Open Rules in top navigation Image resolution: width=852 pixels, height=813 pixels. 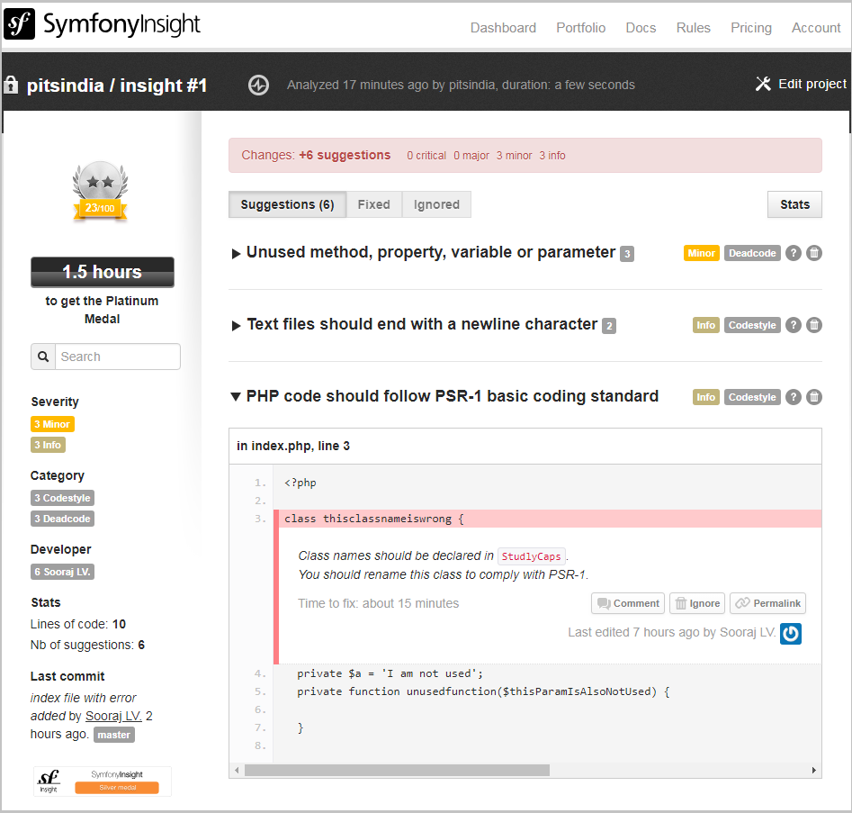pos(694,28)
